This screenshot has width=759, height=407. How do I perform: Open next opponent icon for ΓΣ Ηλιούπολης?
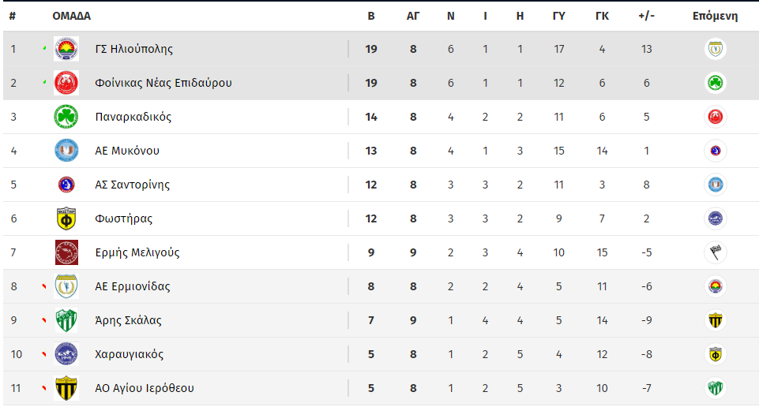[x=716, y=49]
